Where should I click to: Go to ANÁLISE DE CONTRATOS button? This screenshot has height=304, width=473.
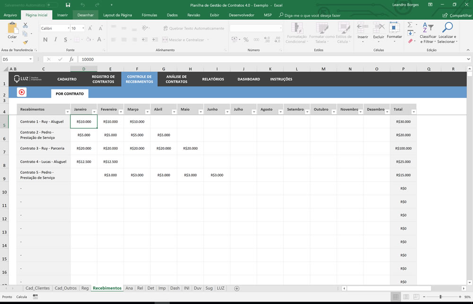click(x=176, y=79)
